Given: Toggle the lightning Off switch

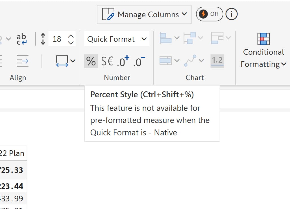Looking at the screenshot, I should 209,14.
